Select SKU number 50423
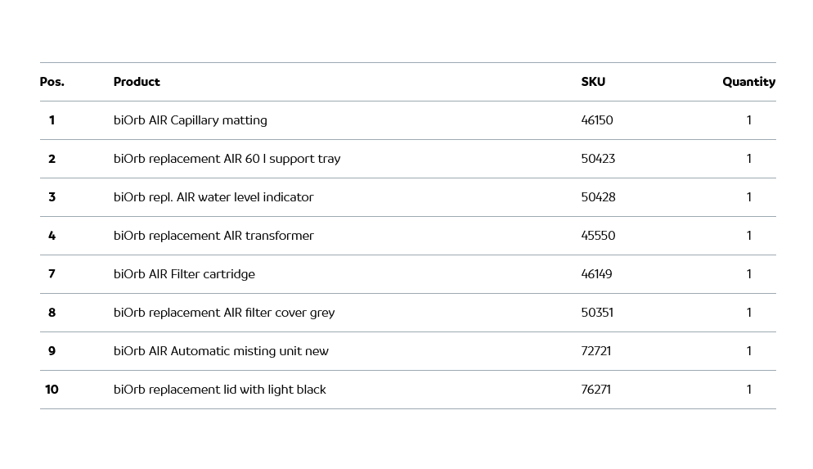Screen dimensions: 813x469 tap(598, 159)
